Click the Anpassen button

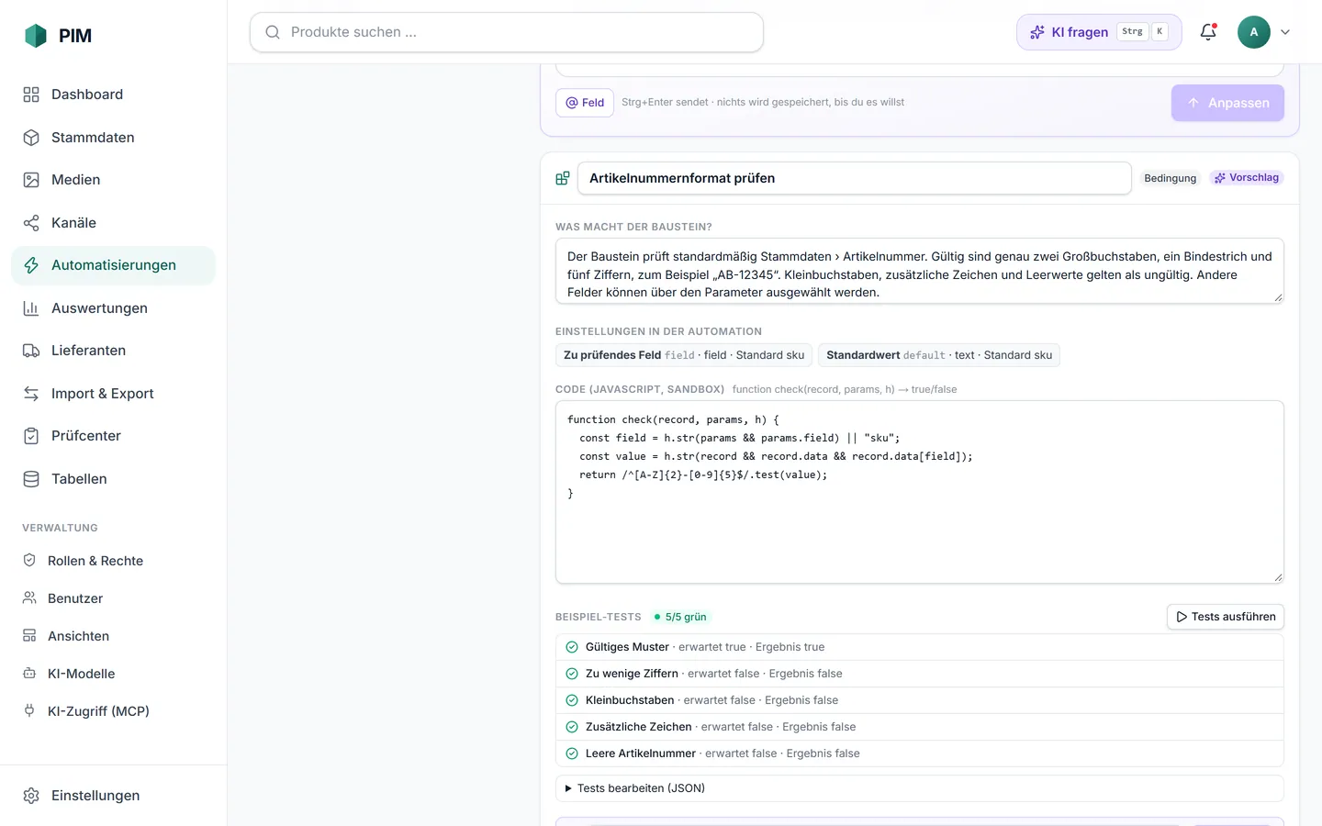click(1227, 103)
